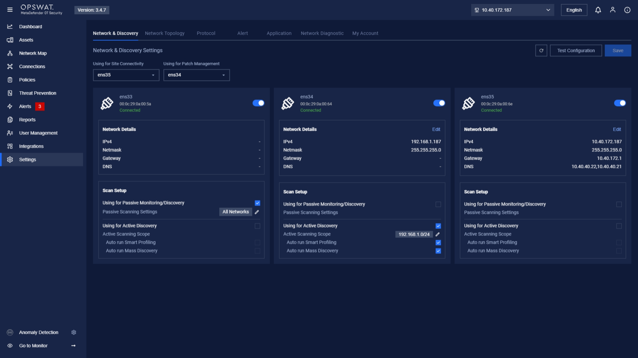Image resolution: width=638 pixels, height=358 pixels.
Task: Click the Go to Monitor eye icon
Action: click(10, 346)
